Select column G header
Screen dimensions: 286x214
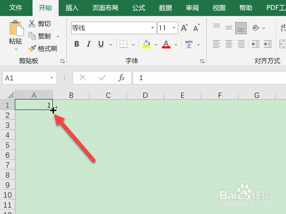(x=257, y=95)
